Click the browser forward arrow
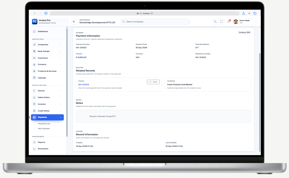Viewport: 289px width, 178px height. coord(40,13)
